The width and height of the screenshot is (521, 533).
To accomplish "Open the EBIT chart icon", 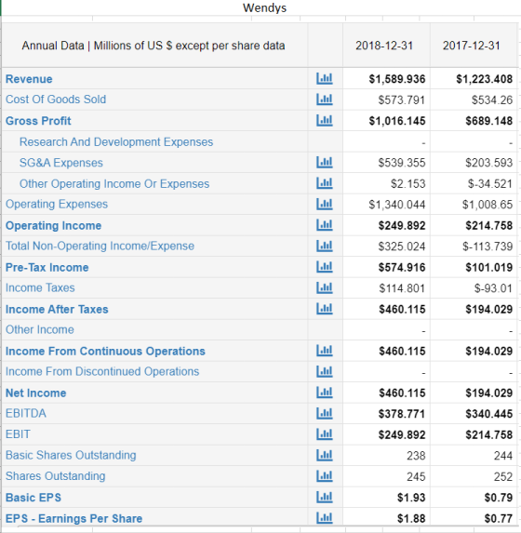I will (x=325, y=434).
